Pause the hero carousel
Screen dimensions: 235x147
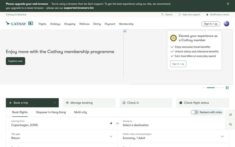click(227, 88)
